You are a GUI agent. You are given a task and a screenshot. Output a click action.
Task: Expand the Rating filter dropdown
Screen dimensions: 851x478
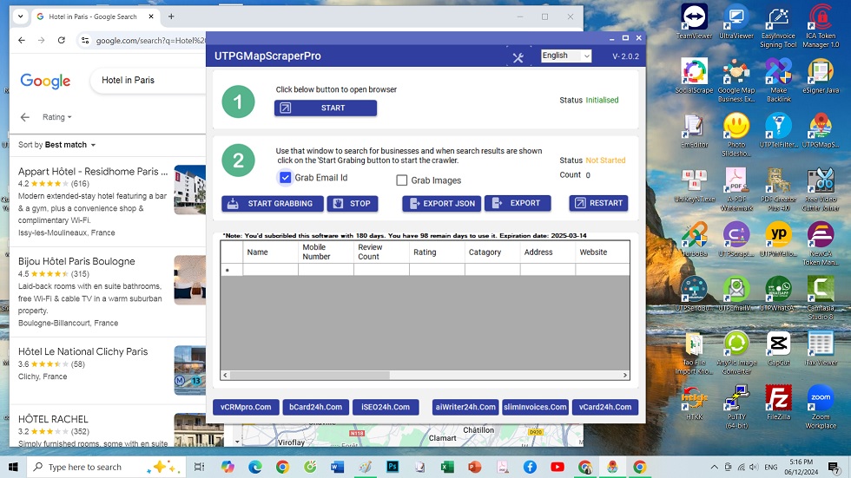tap(57, 117)
